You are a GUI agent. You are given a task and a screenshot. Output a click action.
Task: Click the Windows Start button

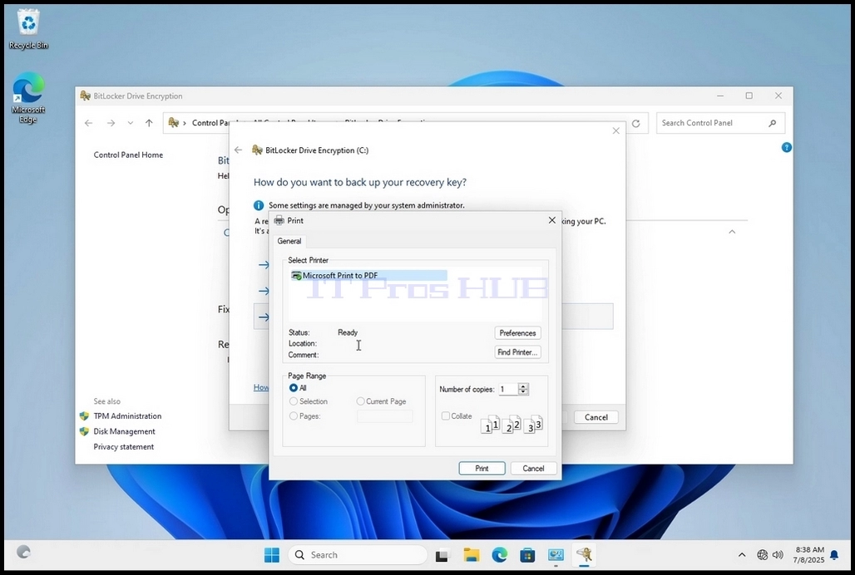tap(271, 555)
